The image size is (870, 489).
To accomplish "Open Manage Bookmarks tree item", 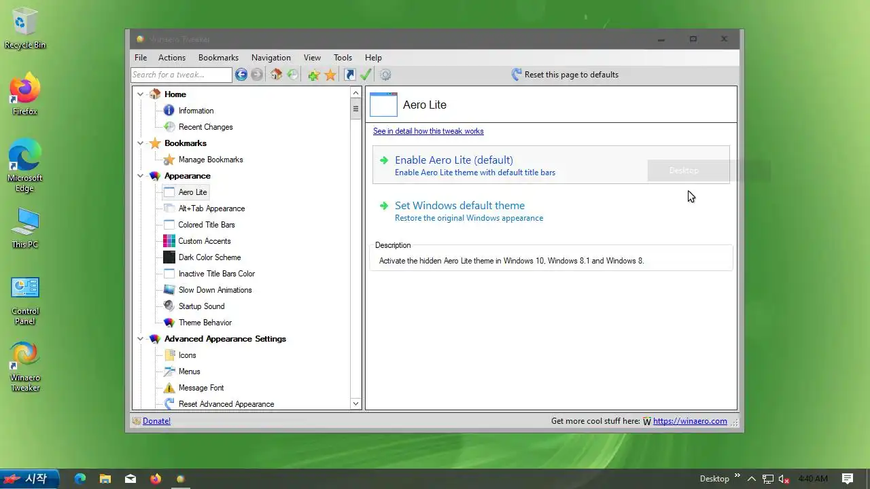I will [211, 160].
